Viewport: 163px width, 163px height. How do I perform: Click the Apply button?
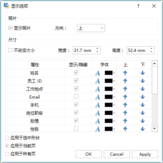pos(145,154)
